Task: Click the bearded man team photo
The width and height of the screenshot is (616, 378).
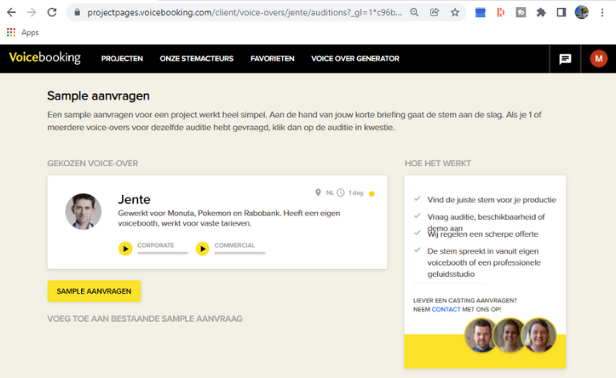Action: (481, 335)
